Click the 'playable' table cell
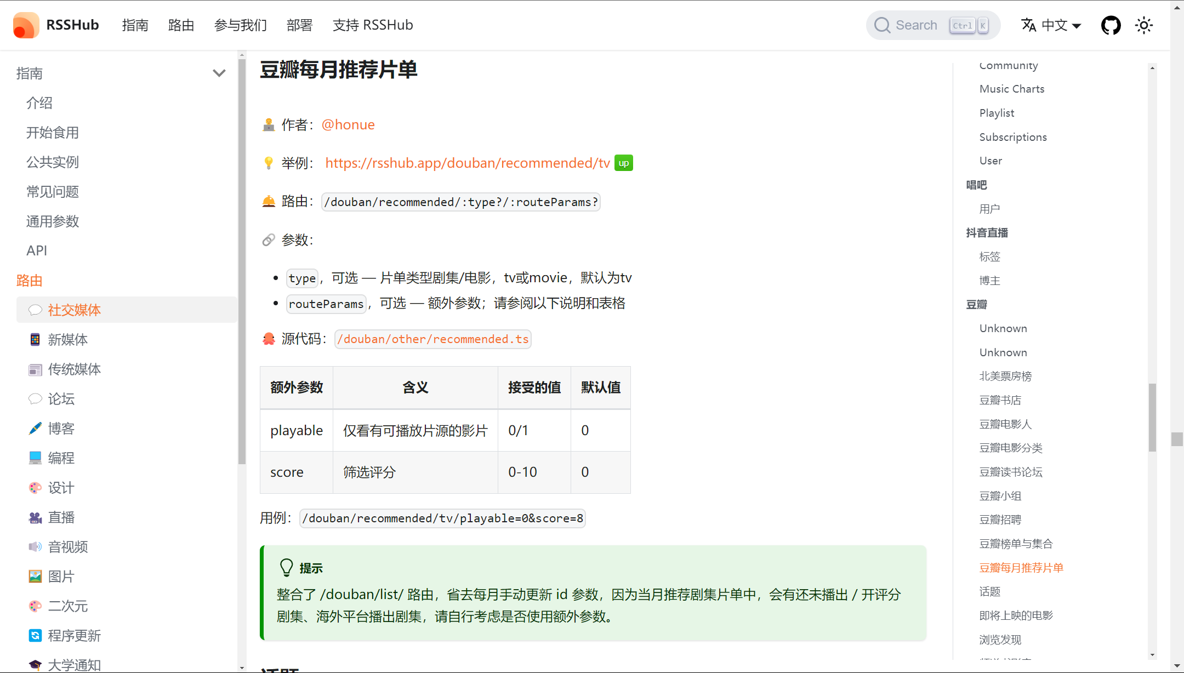This screenshot has height=673, width=1184. click(297, 431)
